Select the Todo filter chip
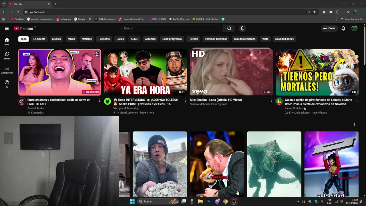Viewport: 366px width, 206px height. coord(23,39)
